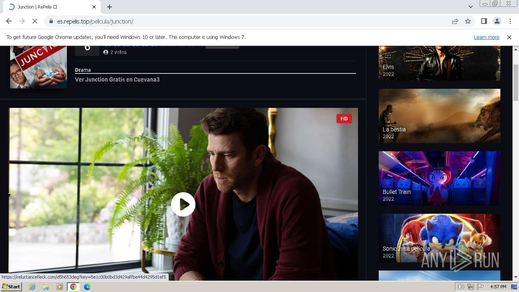Dismiss the Chrome update notification bar
Viewport: 519px width, 292px height.
click(509, 37)
